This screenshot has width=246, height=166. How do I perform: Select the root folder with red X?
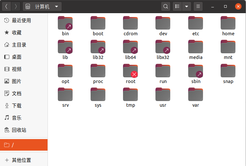click(x=130, y=71)
